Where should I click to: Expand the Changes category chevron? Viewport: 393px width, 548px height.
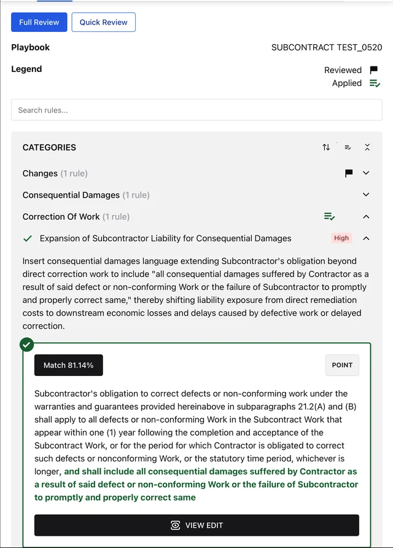point(366,173)
